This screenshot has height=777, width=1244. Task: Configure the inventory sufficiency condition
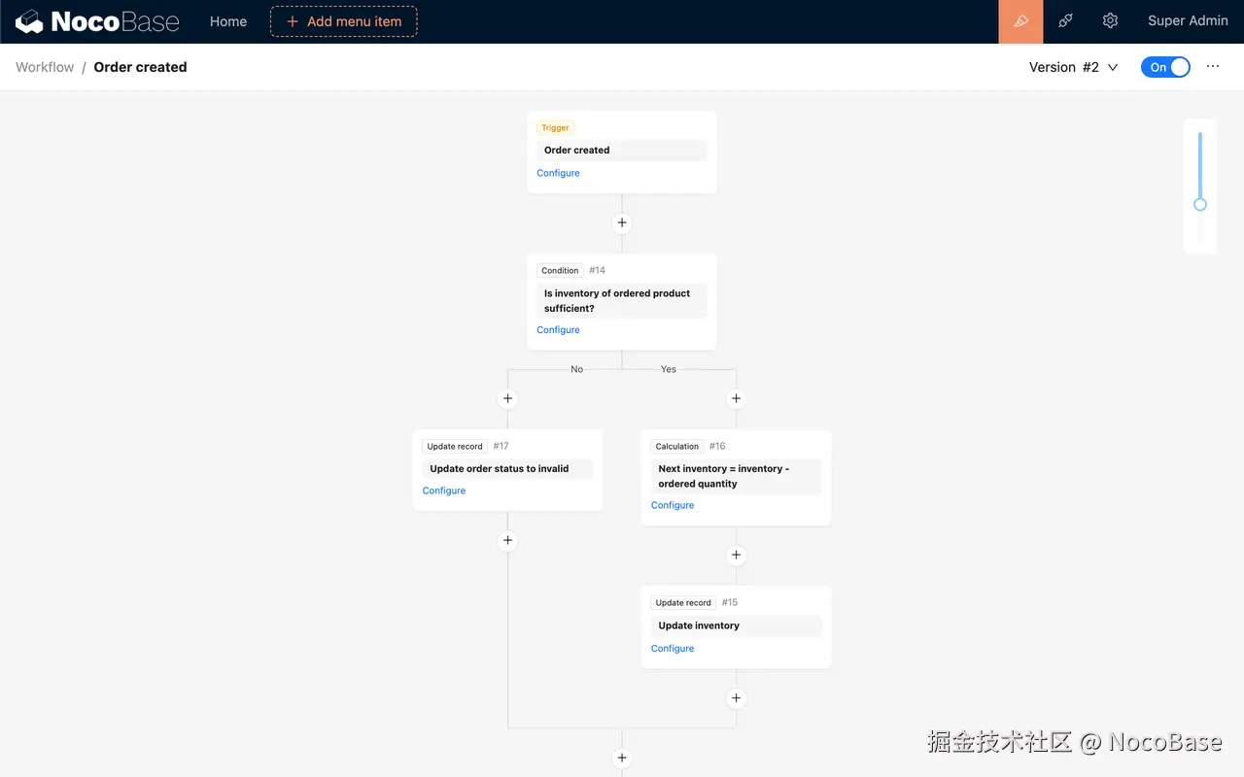[558, 329]
